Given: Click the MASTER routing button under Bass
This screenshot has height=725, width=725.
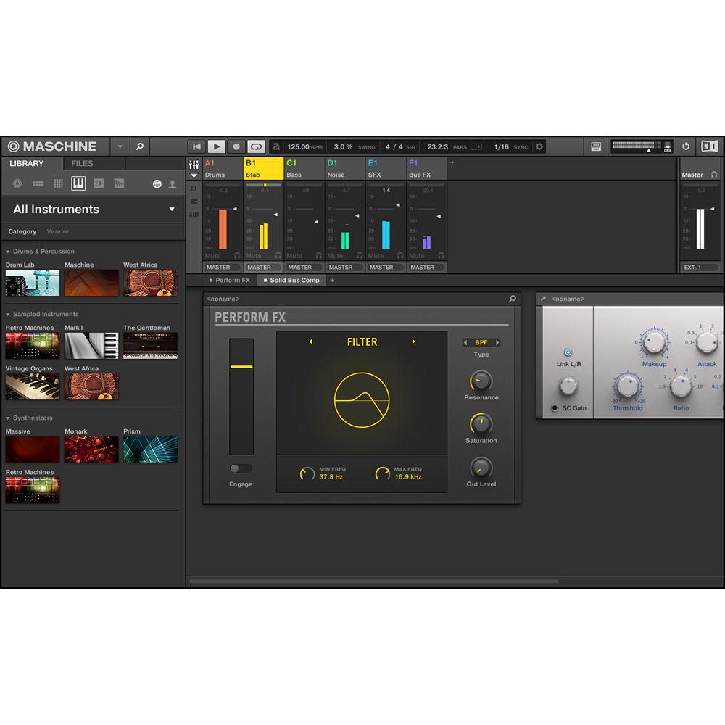Looking at the screenshot, I should [x=303, y=267].
